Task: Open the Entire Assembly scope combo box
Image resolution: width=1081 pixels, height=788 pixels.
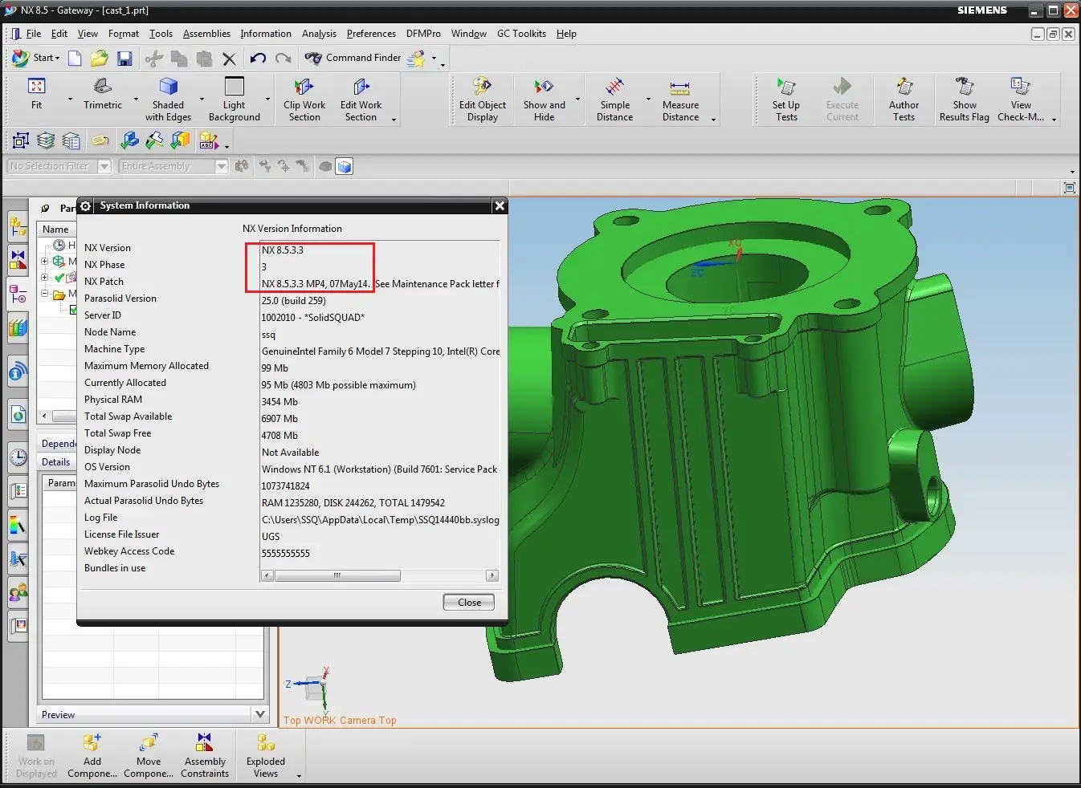Action: (173, 166)
